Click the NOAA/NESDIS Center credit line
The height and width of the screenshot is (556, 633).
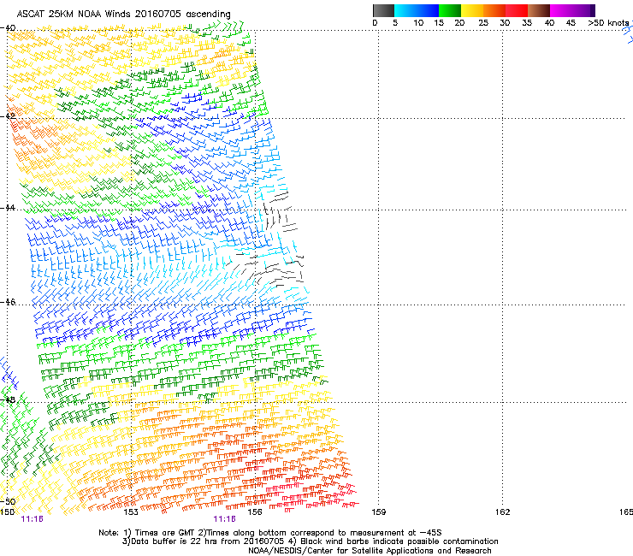370,551
